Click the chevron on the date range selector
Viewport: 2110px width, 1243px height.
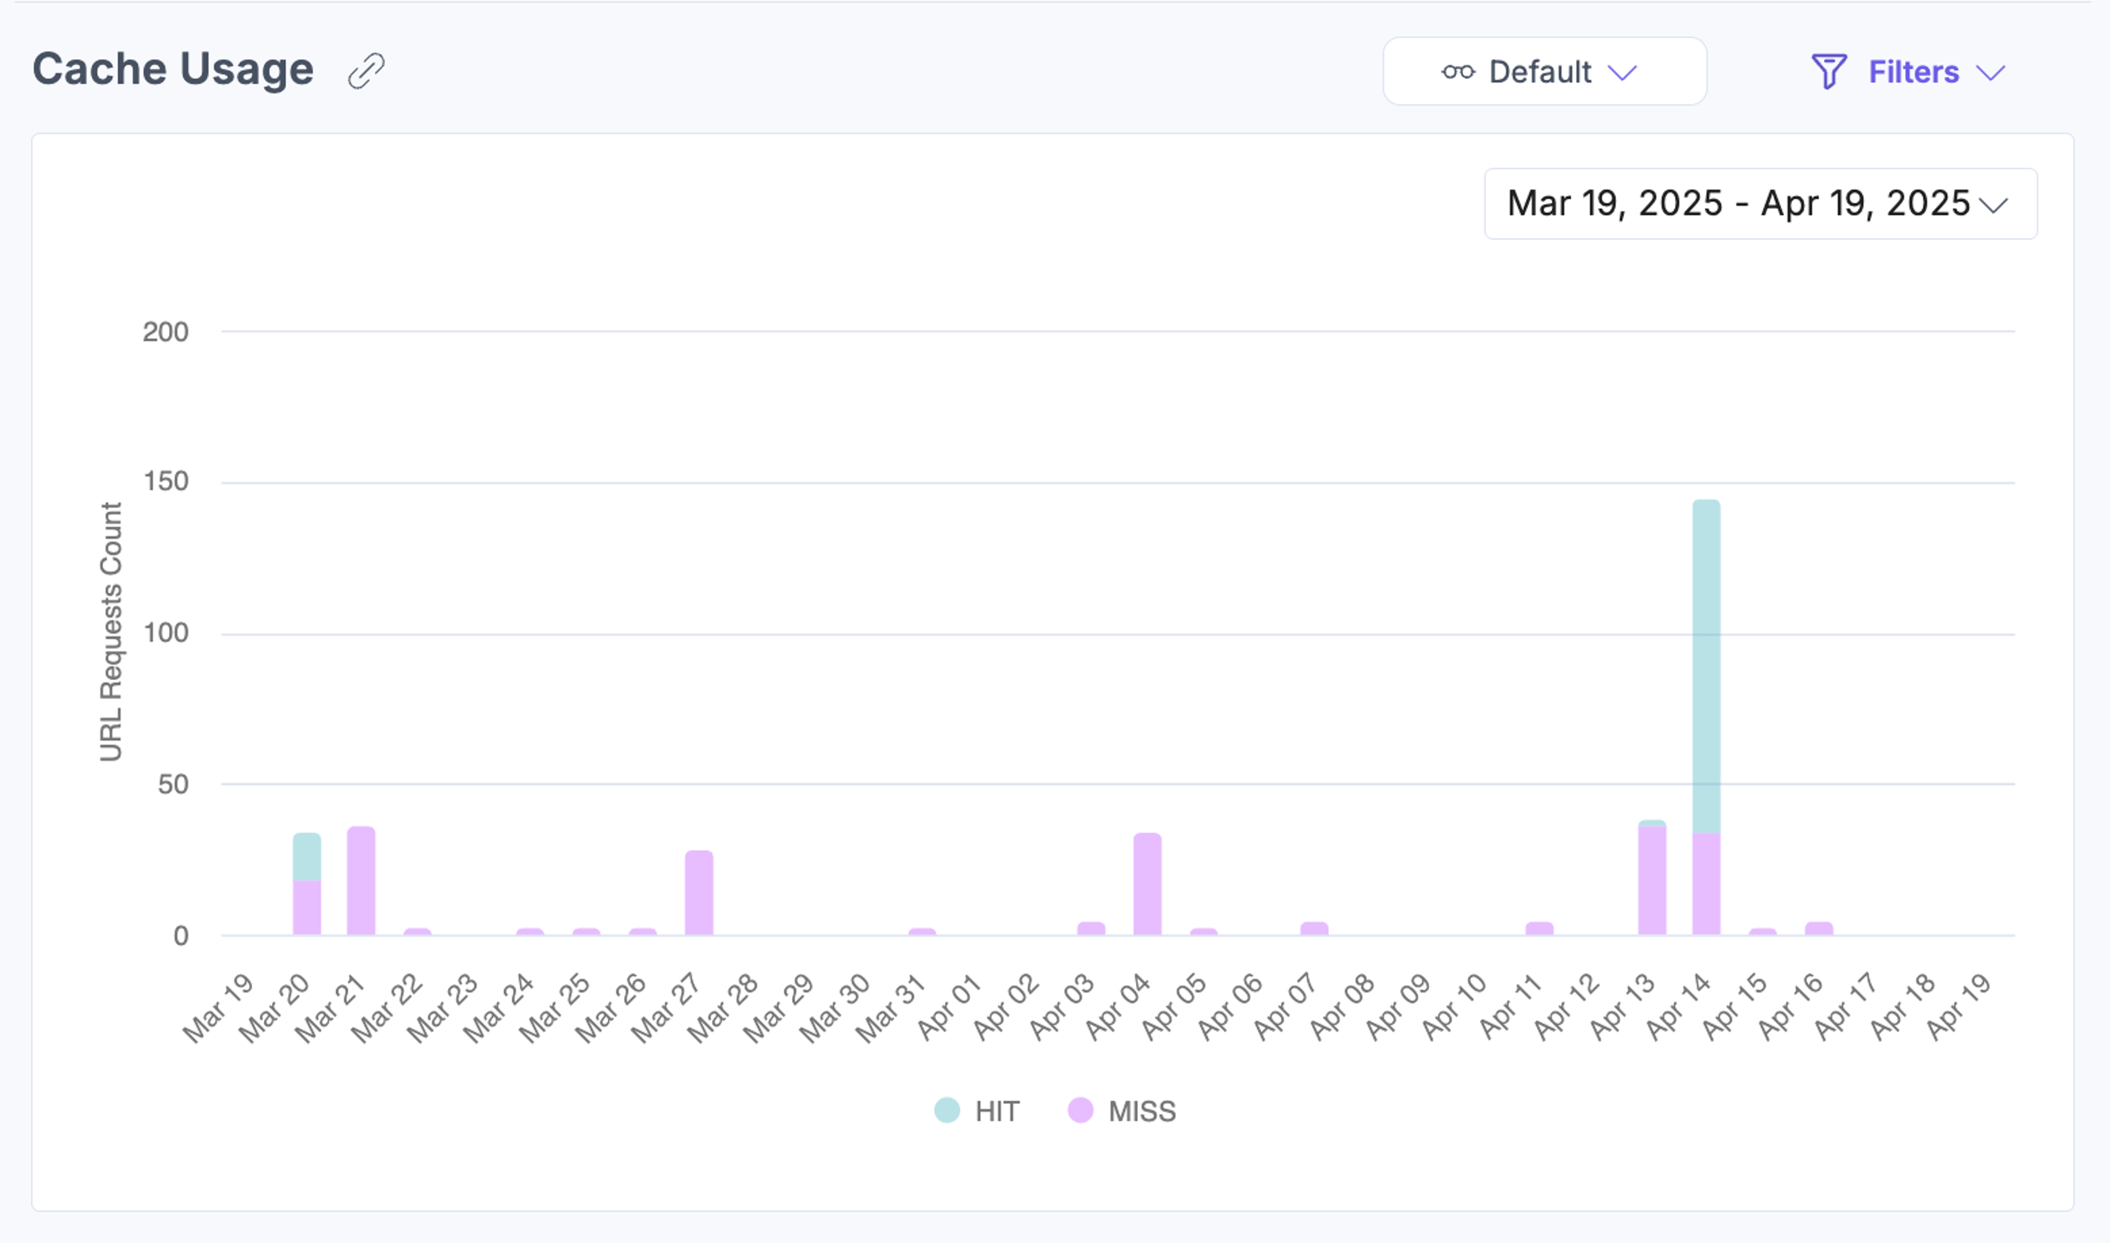click(x=1994, y=205)
